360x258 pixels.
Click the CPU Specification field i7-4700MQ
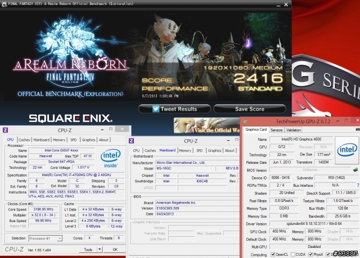point(76,174)
